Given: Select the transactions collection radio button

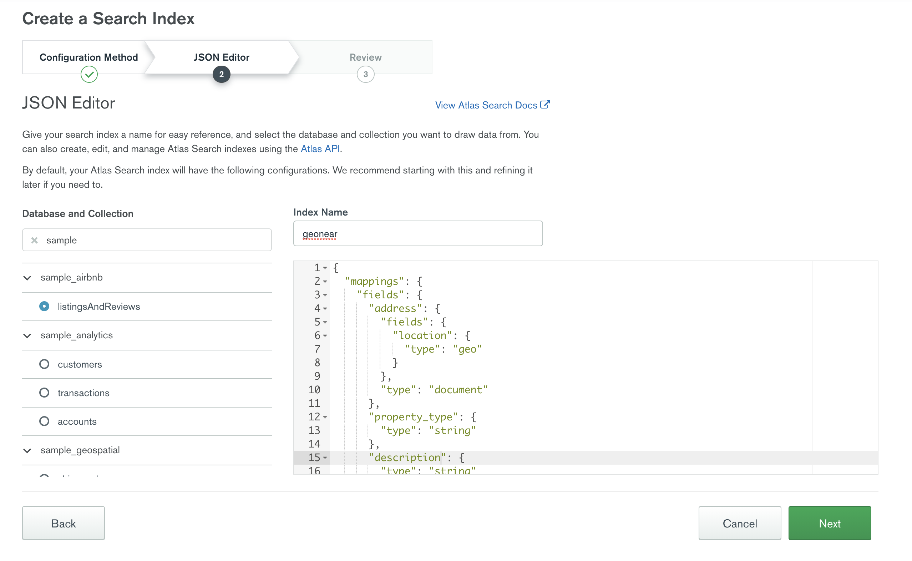Looking at the screenshot, I should (x=44, y=393).
